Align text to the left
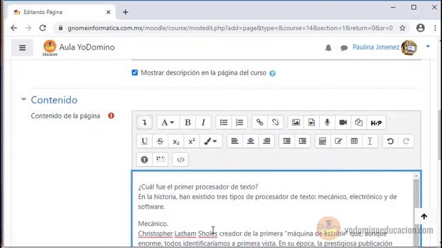The image size is (442, 248). point(235,141)
